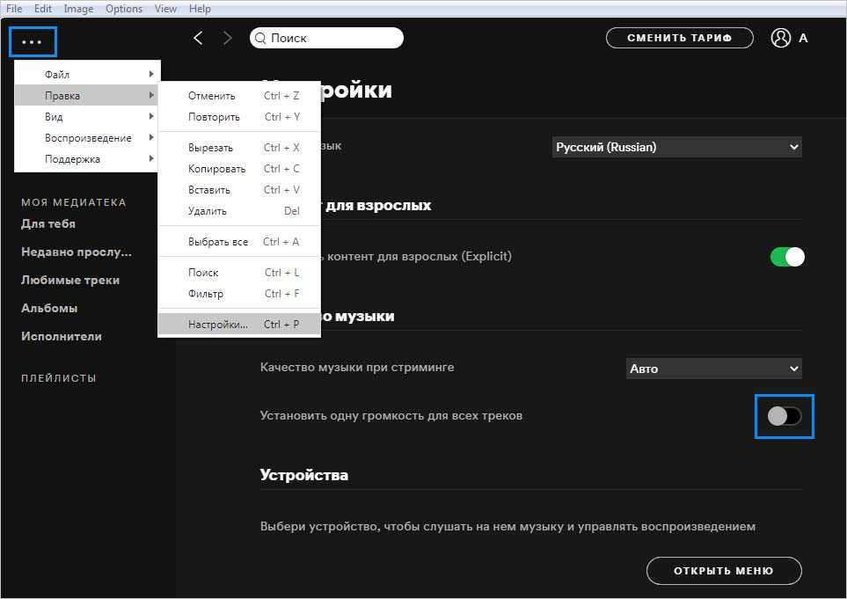Expand the streaming quality Авто dropdown

(713, 369)
